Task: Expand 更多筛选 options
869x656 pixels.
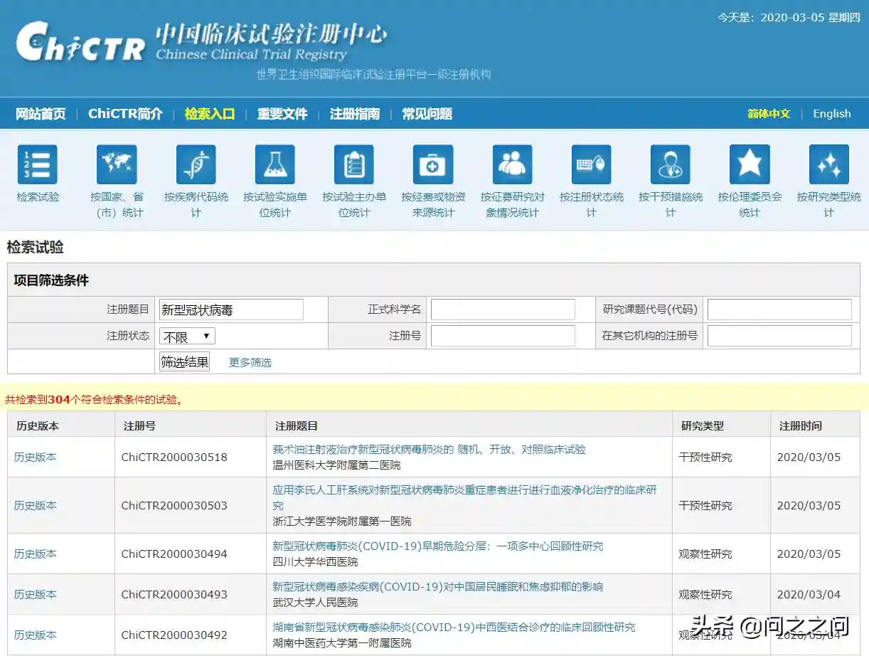Action: click(250, 362)
